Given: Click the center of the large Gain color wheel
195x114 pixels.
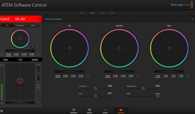Looking at the screenshot, I should pos(169,48).
